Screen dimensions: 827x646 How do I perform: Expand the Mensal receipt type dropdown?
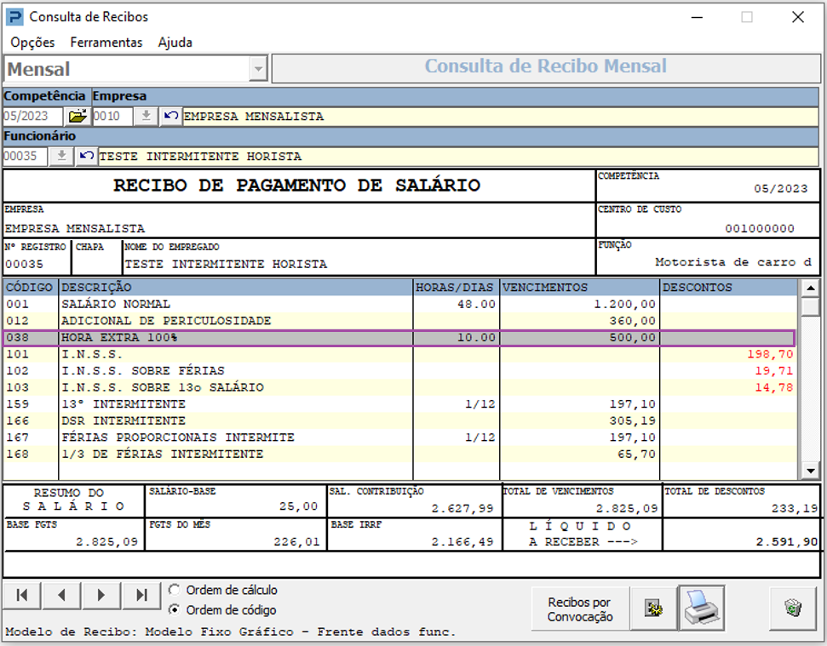(258, 69)
